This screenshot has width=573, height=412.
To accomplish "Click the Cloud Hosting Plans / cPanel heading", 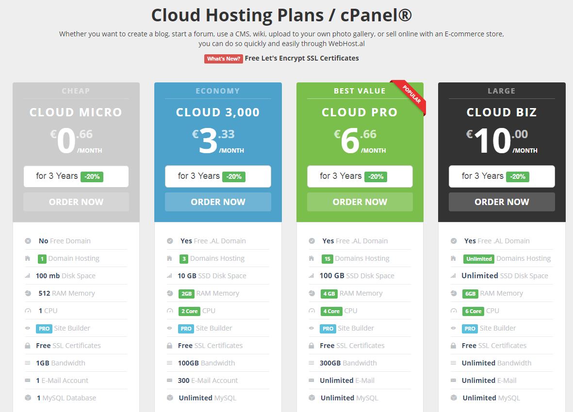I will [282, 16].
